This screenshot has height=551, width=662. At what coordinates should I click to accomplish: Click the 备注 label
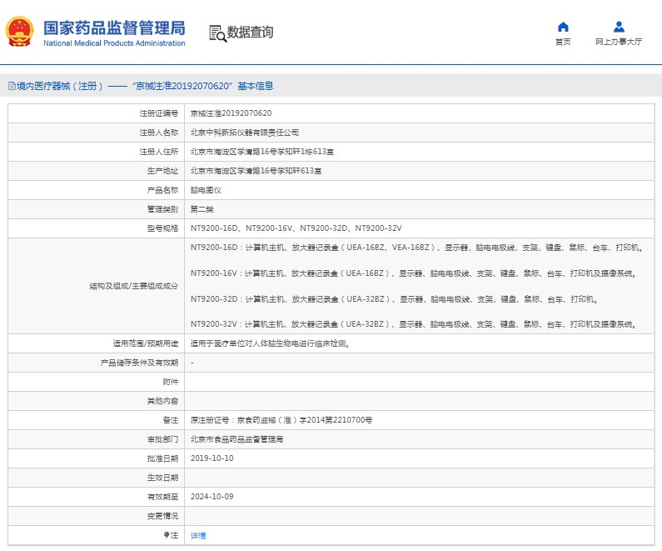(x=171, y=420)
